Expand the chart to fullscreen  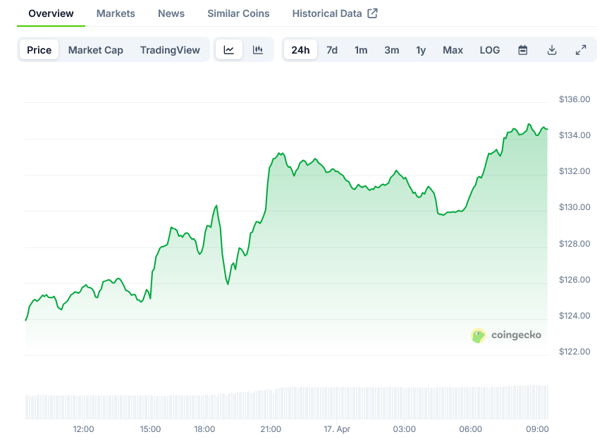[x=581, y=50]
